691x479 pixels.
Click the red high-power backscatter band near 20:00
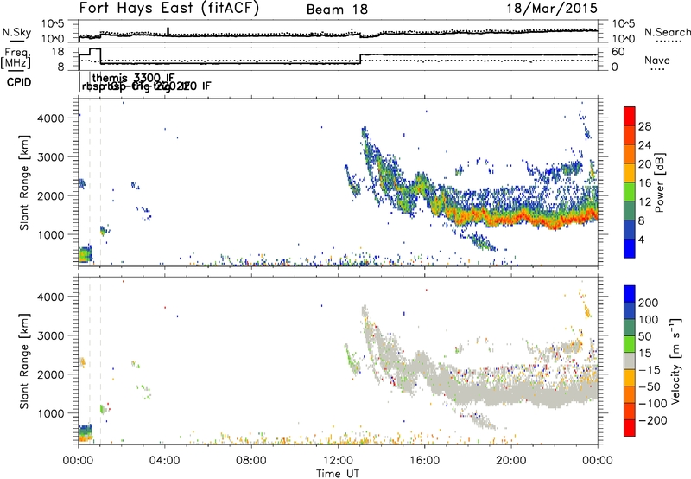click(x=511, y=218)
